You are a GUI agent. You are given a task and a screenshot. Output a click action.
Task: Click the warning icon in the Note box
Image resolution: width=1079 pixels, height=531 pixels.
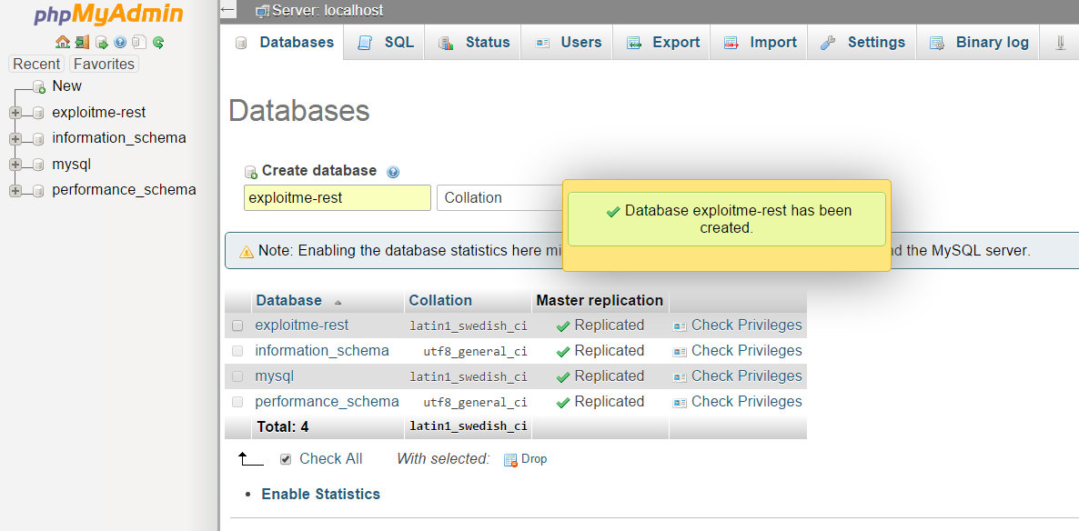(247, 252)
